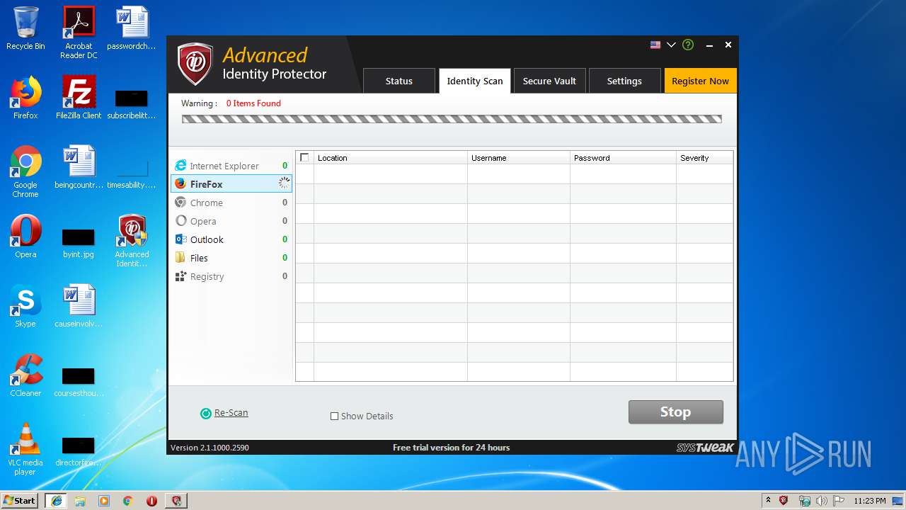Screen dimensions: 906x510
Task: Open Skype desktop shortcut
Action: coord(25,306)
